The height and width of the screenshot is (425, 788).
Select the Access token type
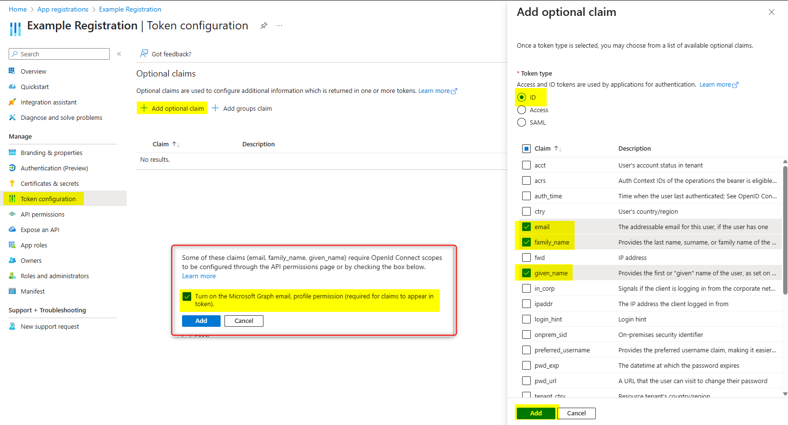click(522, 110)
